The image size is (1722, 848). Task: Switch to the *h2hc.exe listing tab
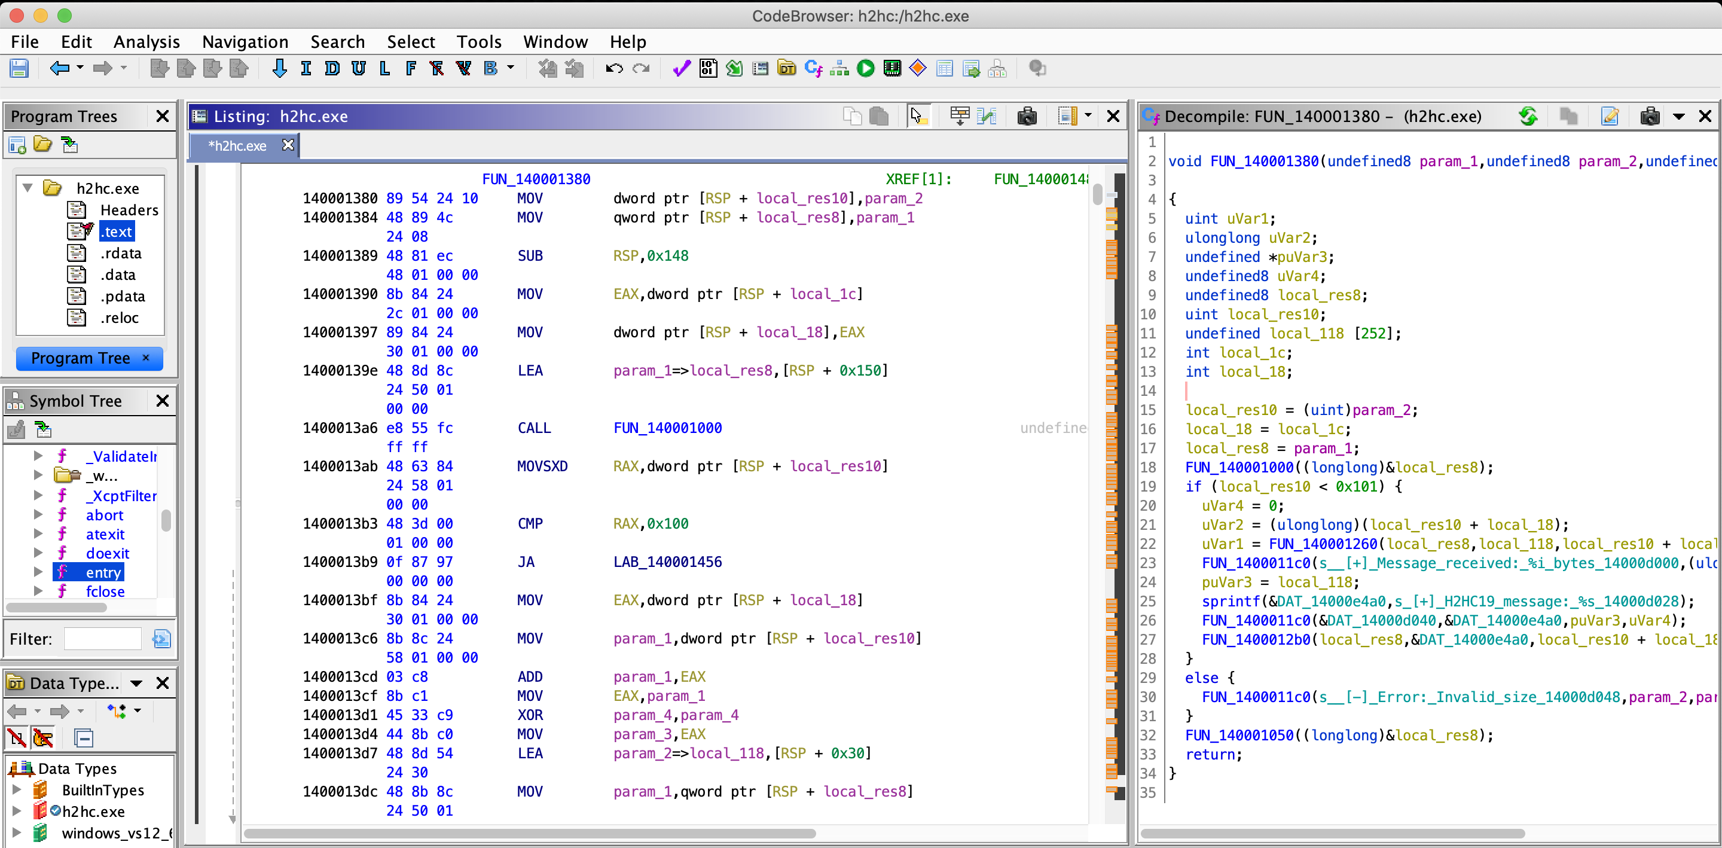[x=237, y=146]
